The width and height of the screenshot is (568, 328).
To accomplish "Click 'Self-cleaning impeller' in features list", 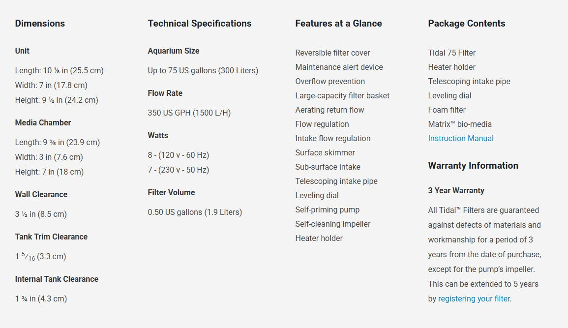I will point(332,224).
